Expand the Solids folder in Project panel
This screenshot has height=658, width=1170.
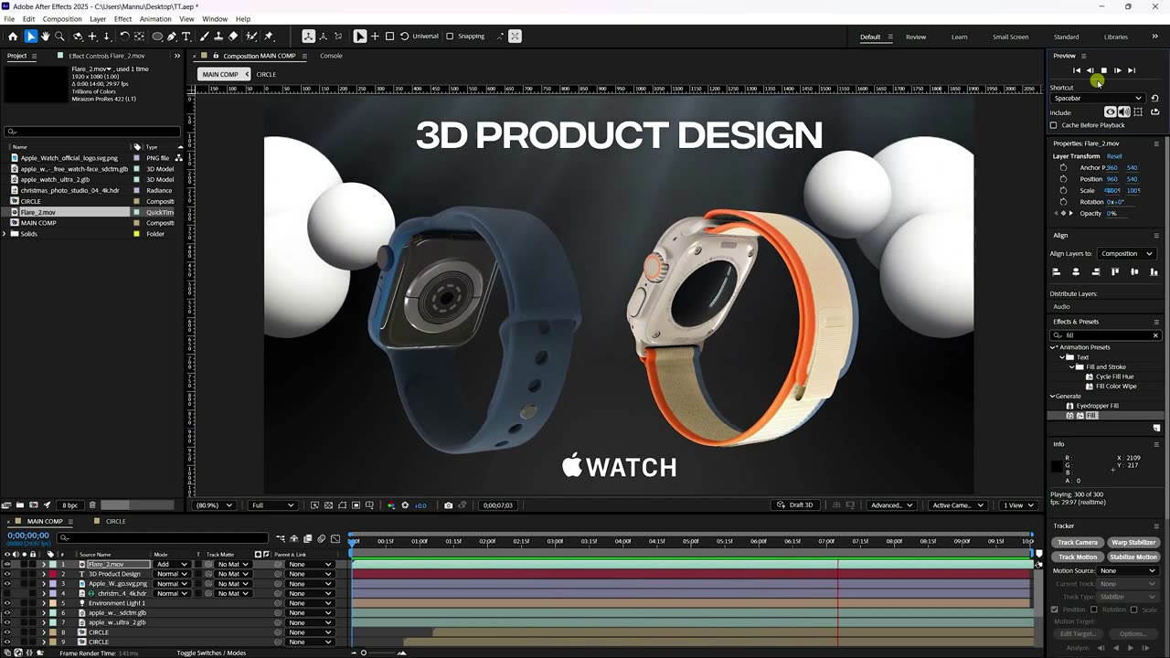pyautogui.click(x=5, y=234)
